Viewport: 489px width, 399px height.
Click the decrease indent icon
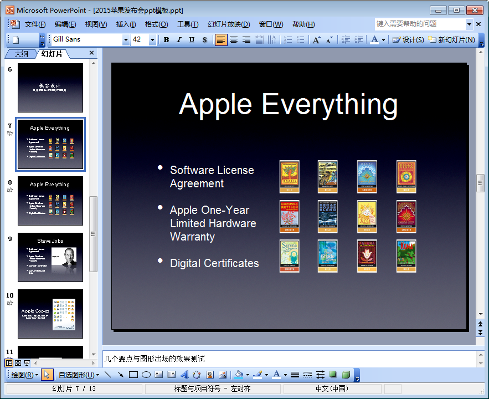click(x=346, y=39)
